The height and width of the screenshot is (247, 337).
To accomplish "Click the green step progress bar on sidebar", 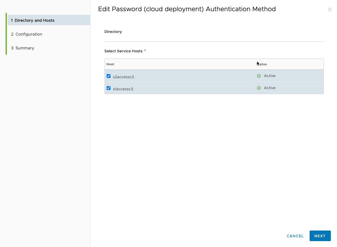I will (6, 34).
